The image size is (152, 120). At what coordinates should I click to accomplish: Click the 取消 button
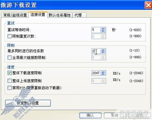[115, 115]
